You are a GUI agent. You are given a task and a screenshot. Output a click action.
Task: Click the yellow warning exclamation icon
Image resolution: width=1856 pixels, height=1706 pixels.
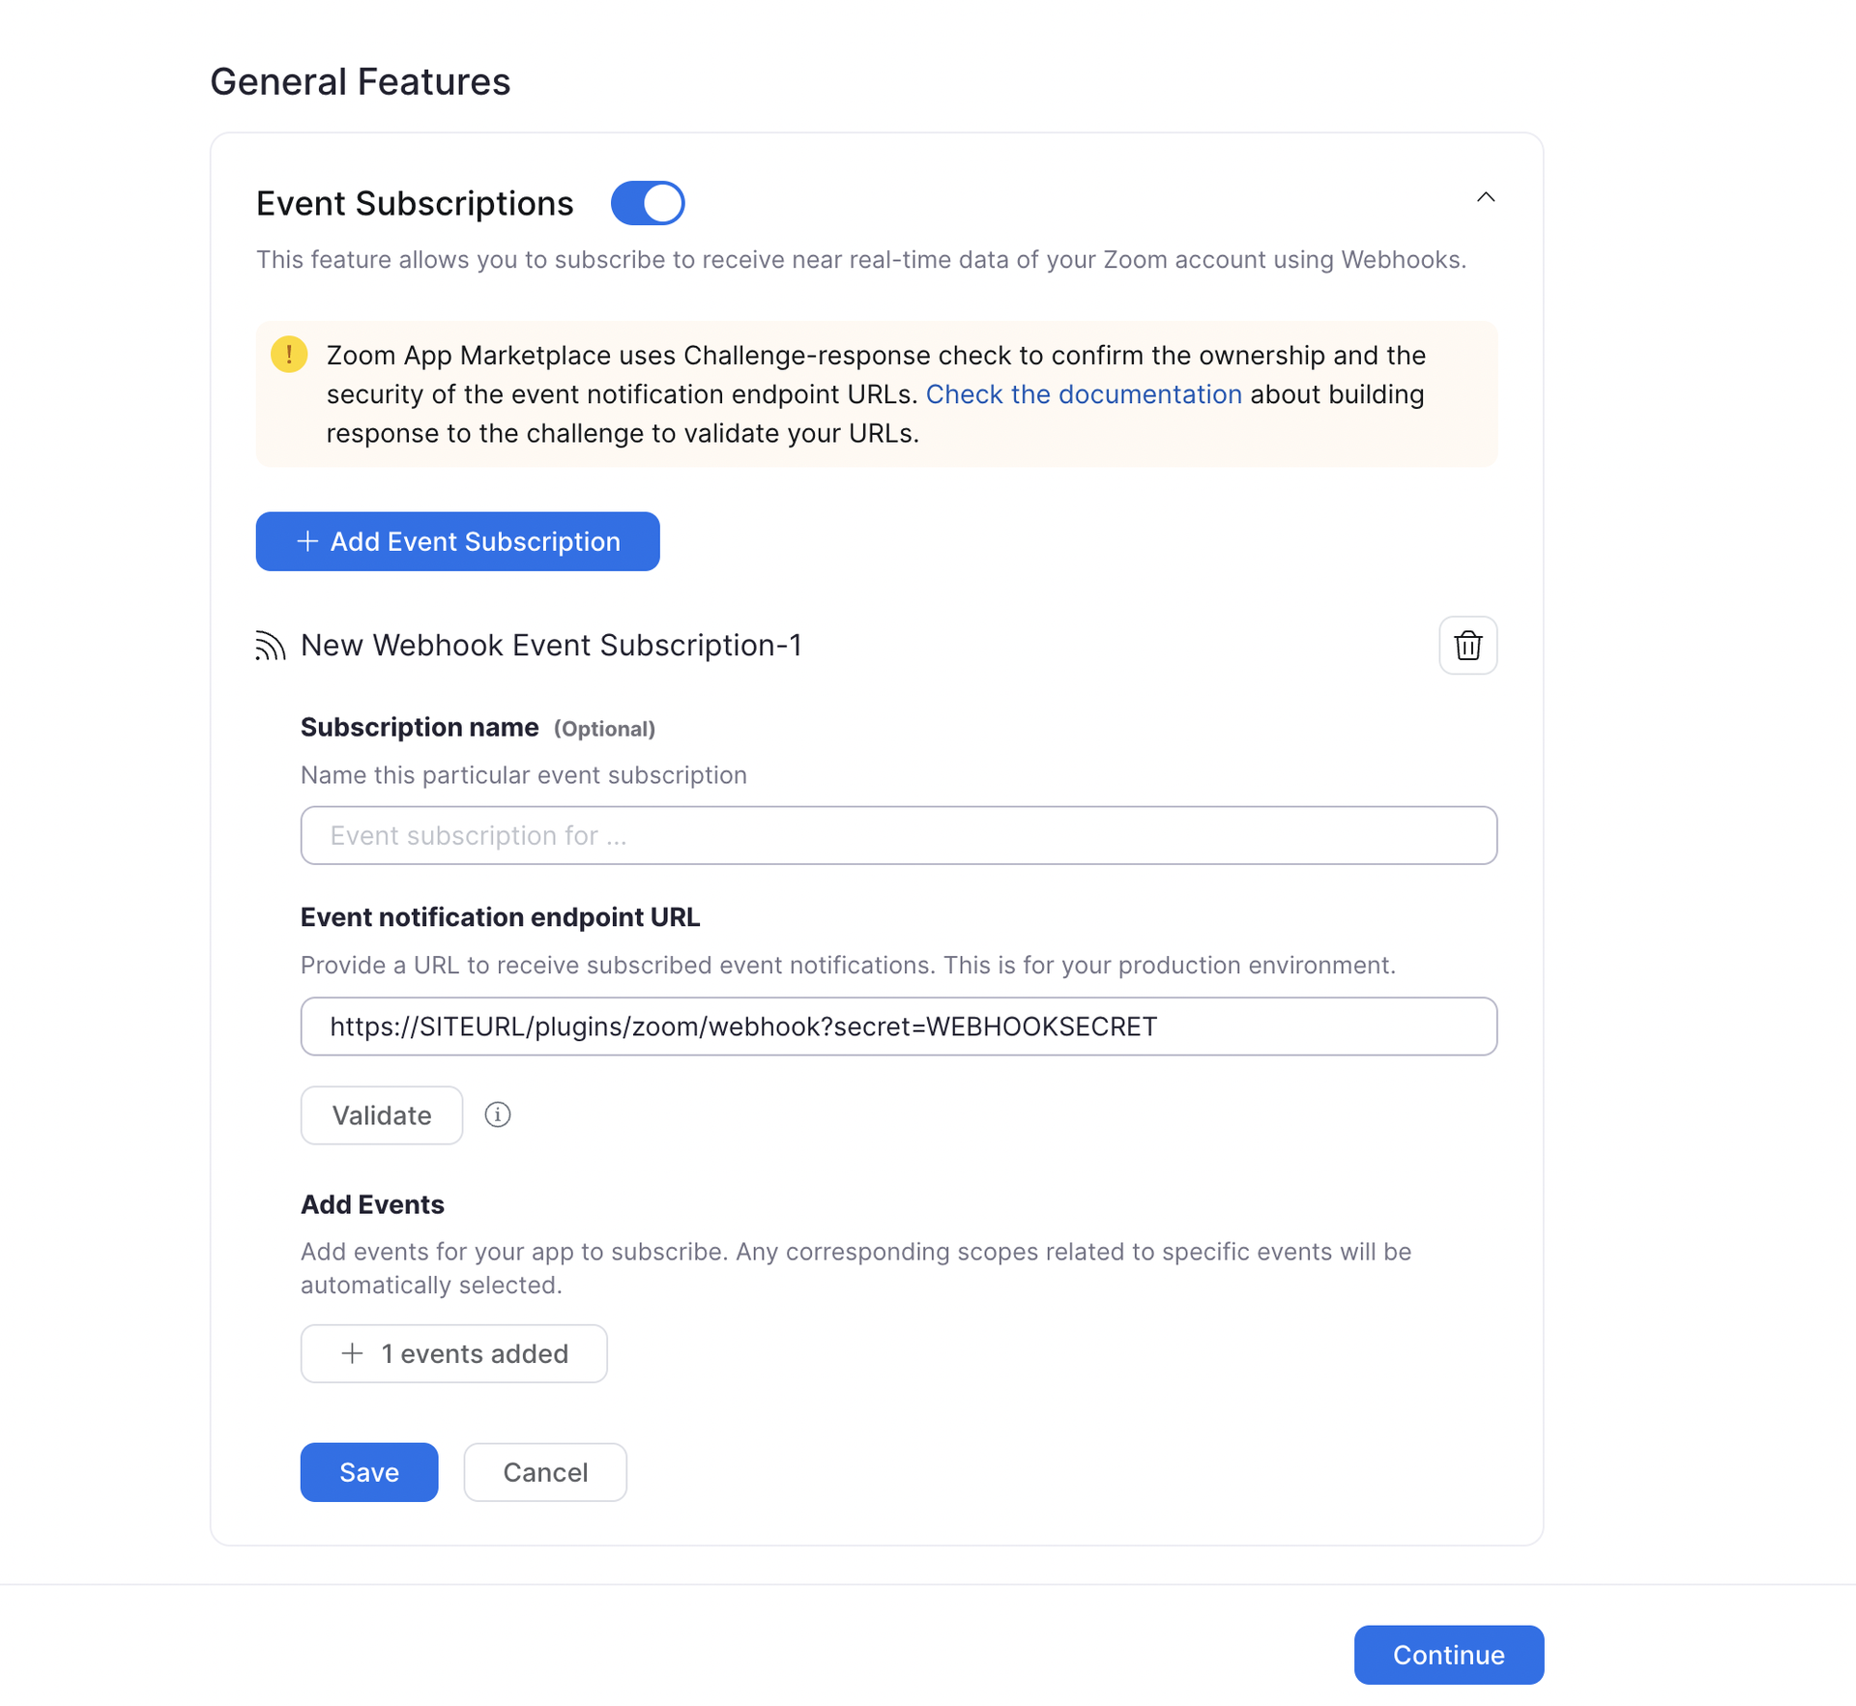289,355
